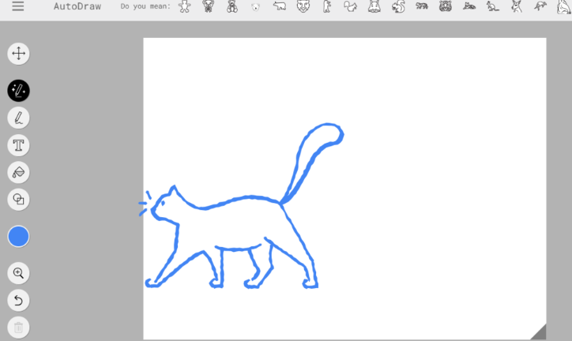
Task: Choose the Select move tool
Action: pyautogui.click(x=19, y=54)
